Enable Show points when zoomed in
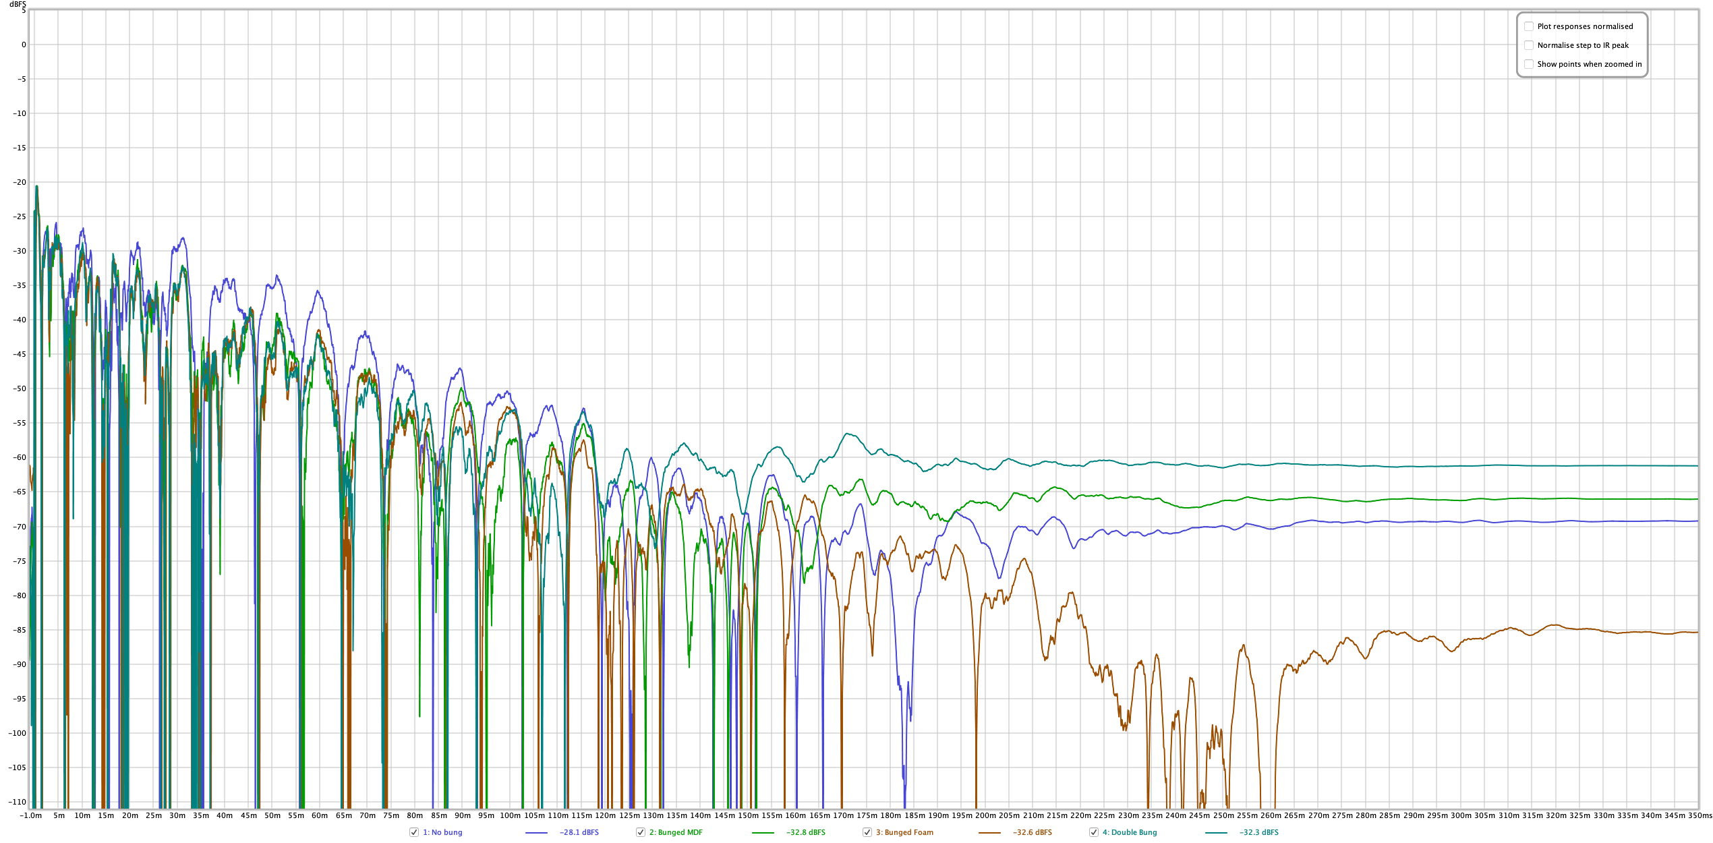The image size is (1713, 843). tap(1529, 64)
